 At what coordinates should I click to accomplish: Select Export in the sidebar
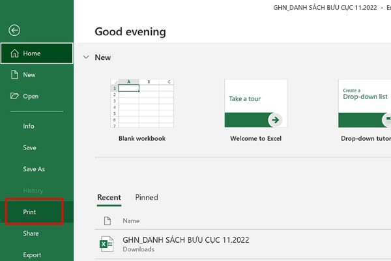click(x=32, y=254)
